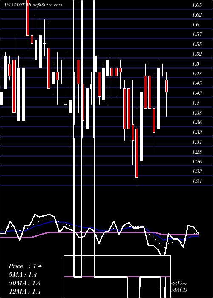
Task: Click the 1.31 price axis label
Action: tap(197, 142)
